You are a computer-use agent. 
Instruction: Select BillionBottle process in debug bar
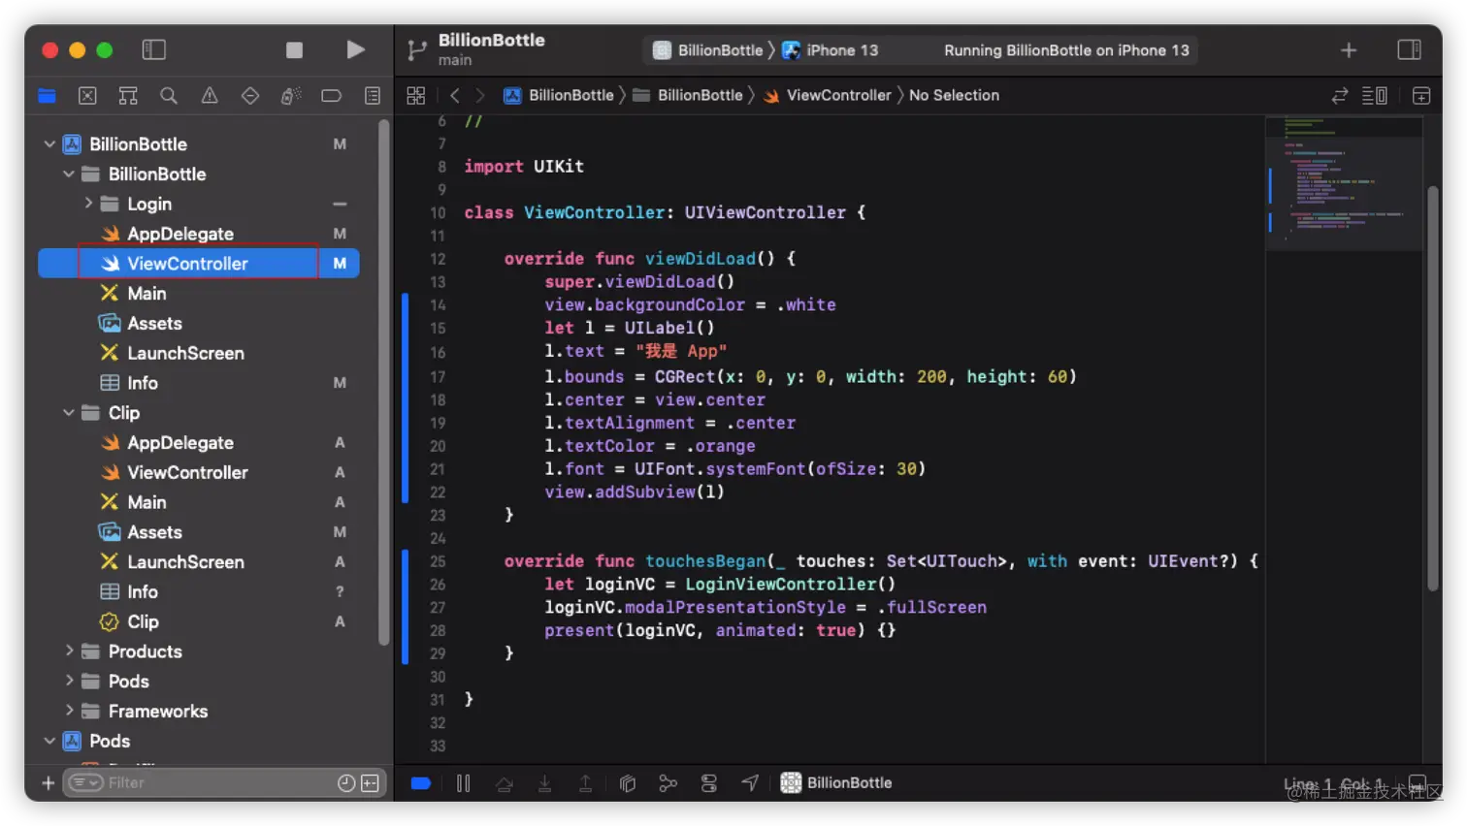coord(836,782)
